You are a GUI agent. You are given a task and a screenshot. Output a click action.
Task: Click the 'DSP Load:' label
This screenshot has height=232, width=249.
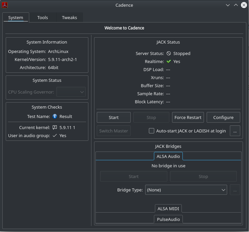pos(154,70)
